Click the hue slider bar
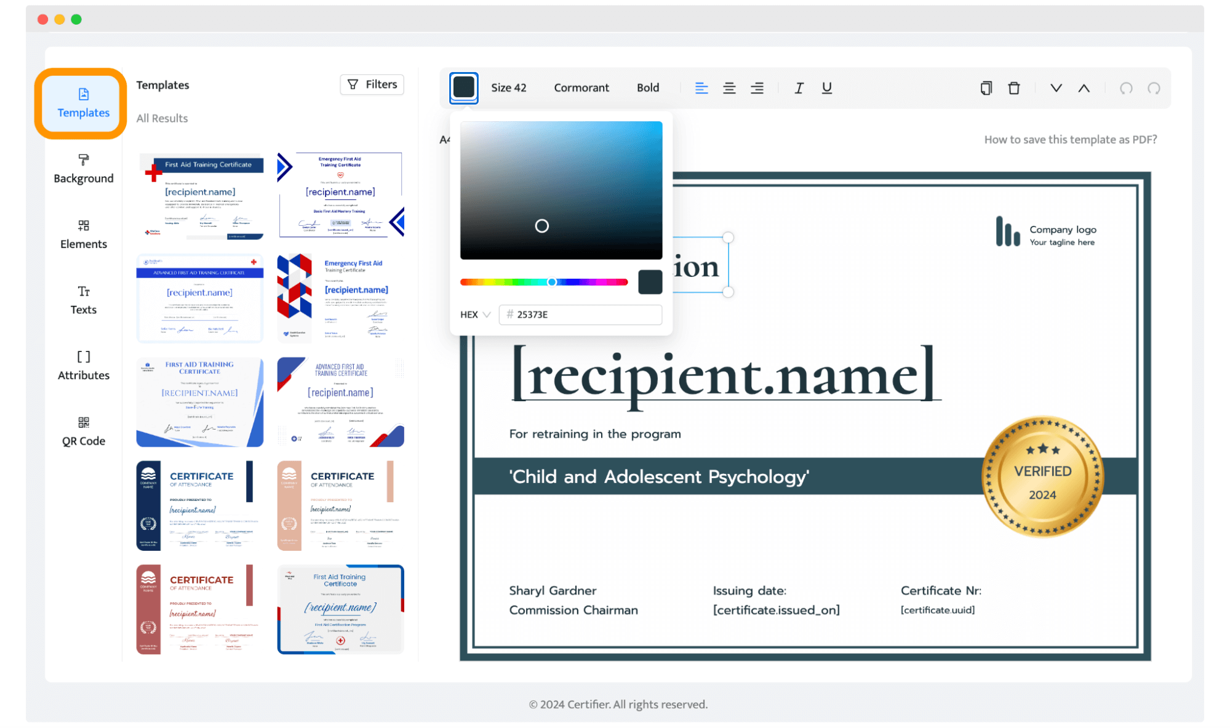Image resolution: width=1230 pixels, height=728 pixels. 544,282
